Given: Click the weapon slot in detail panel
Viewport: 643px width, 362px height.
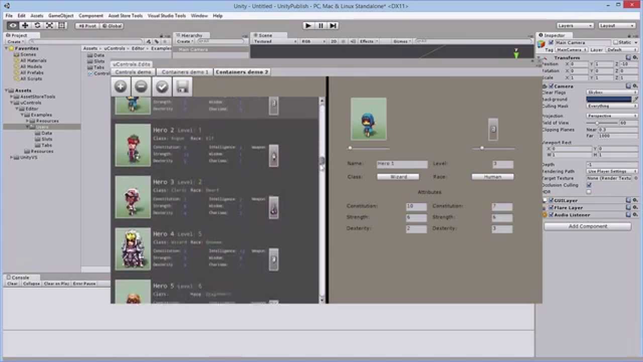Looking at the screenshot, I should point(493,130).
